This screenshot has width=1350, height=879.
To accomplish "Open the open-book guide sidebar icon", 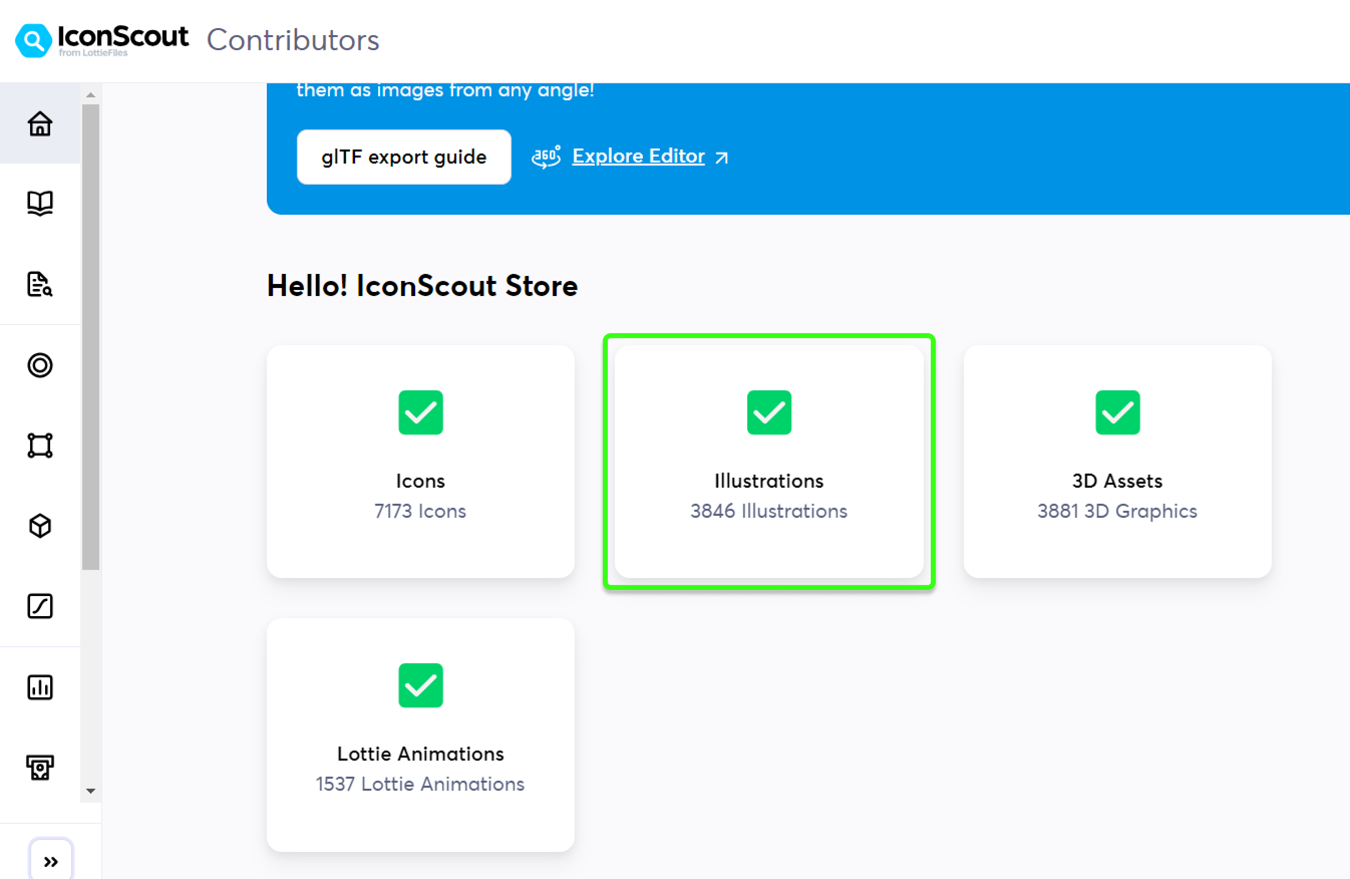I will (x=40, y=203).
